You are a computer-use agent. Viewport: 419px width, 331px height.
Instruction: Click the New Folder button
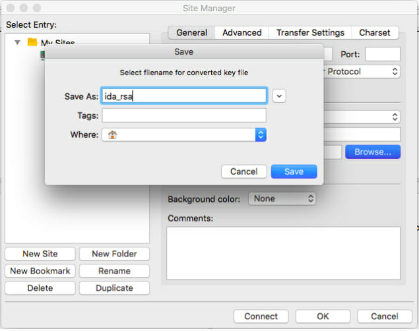114,254
